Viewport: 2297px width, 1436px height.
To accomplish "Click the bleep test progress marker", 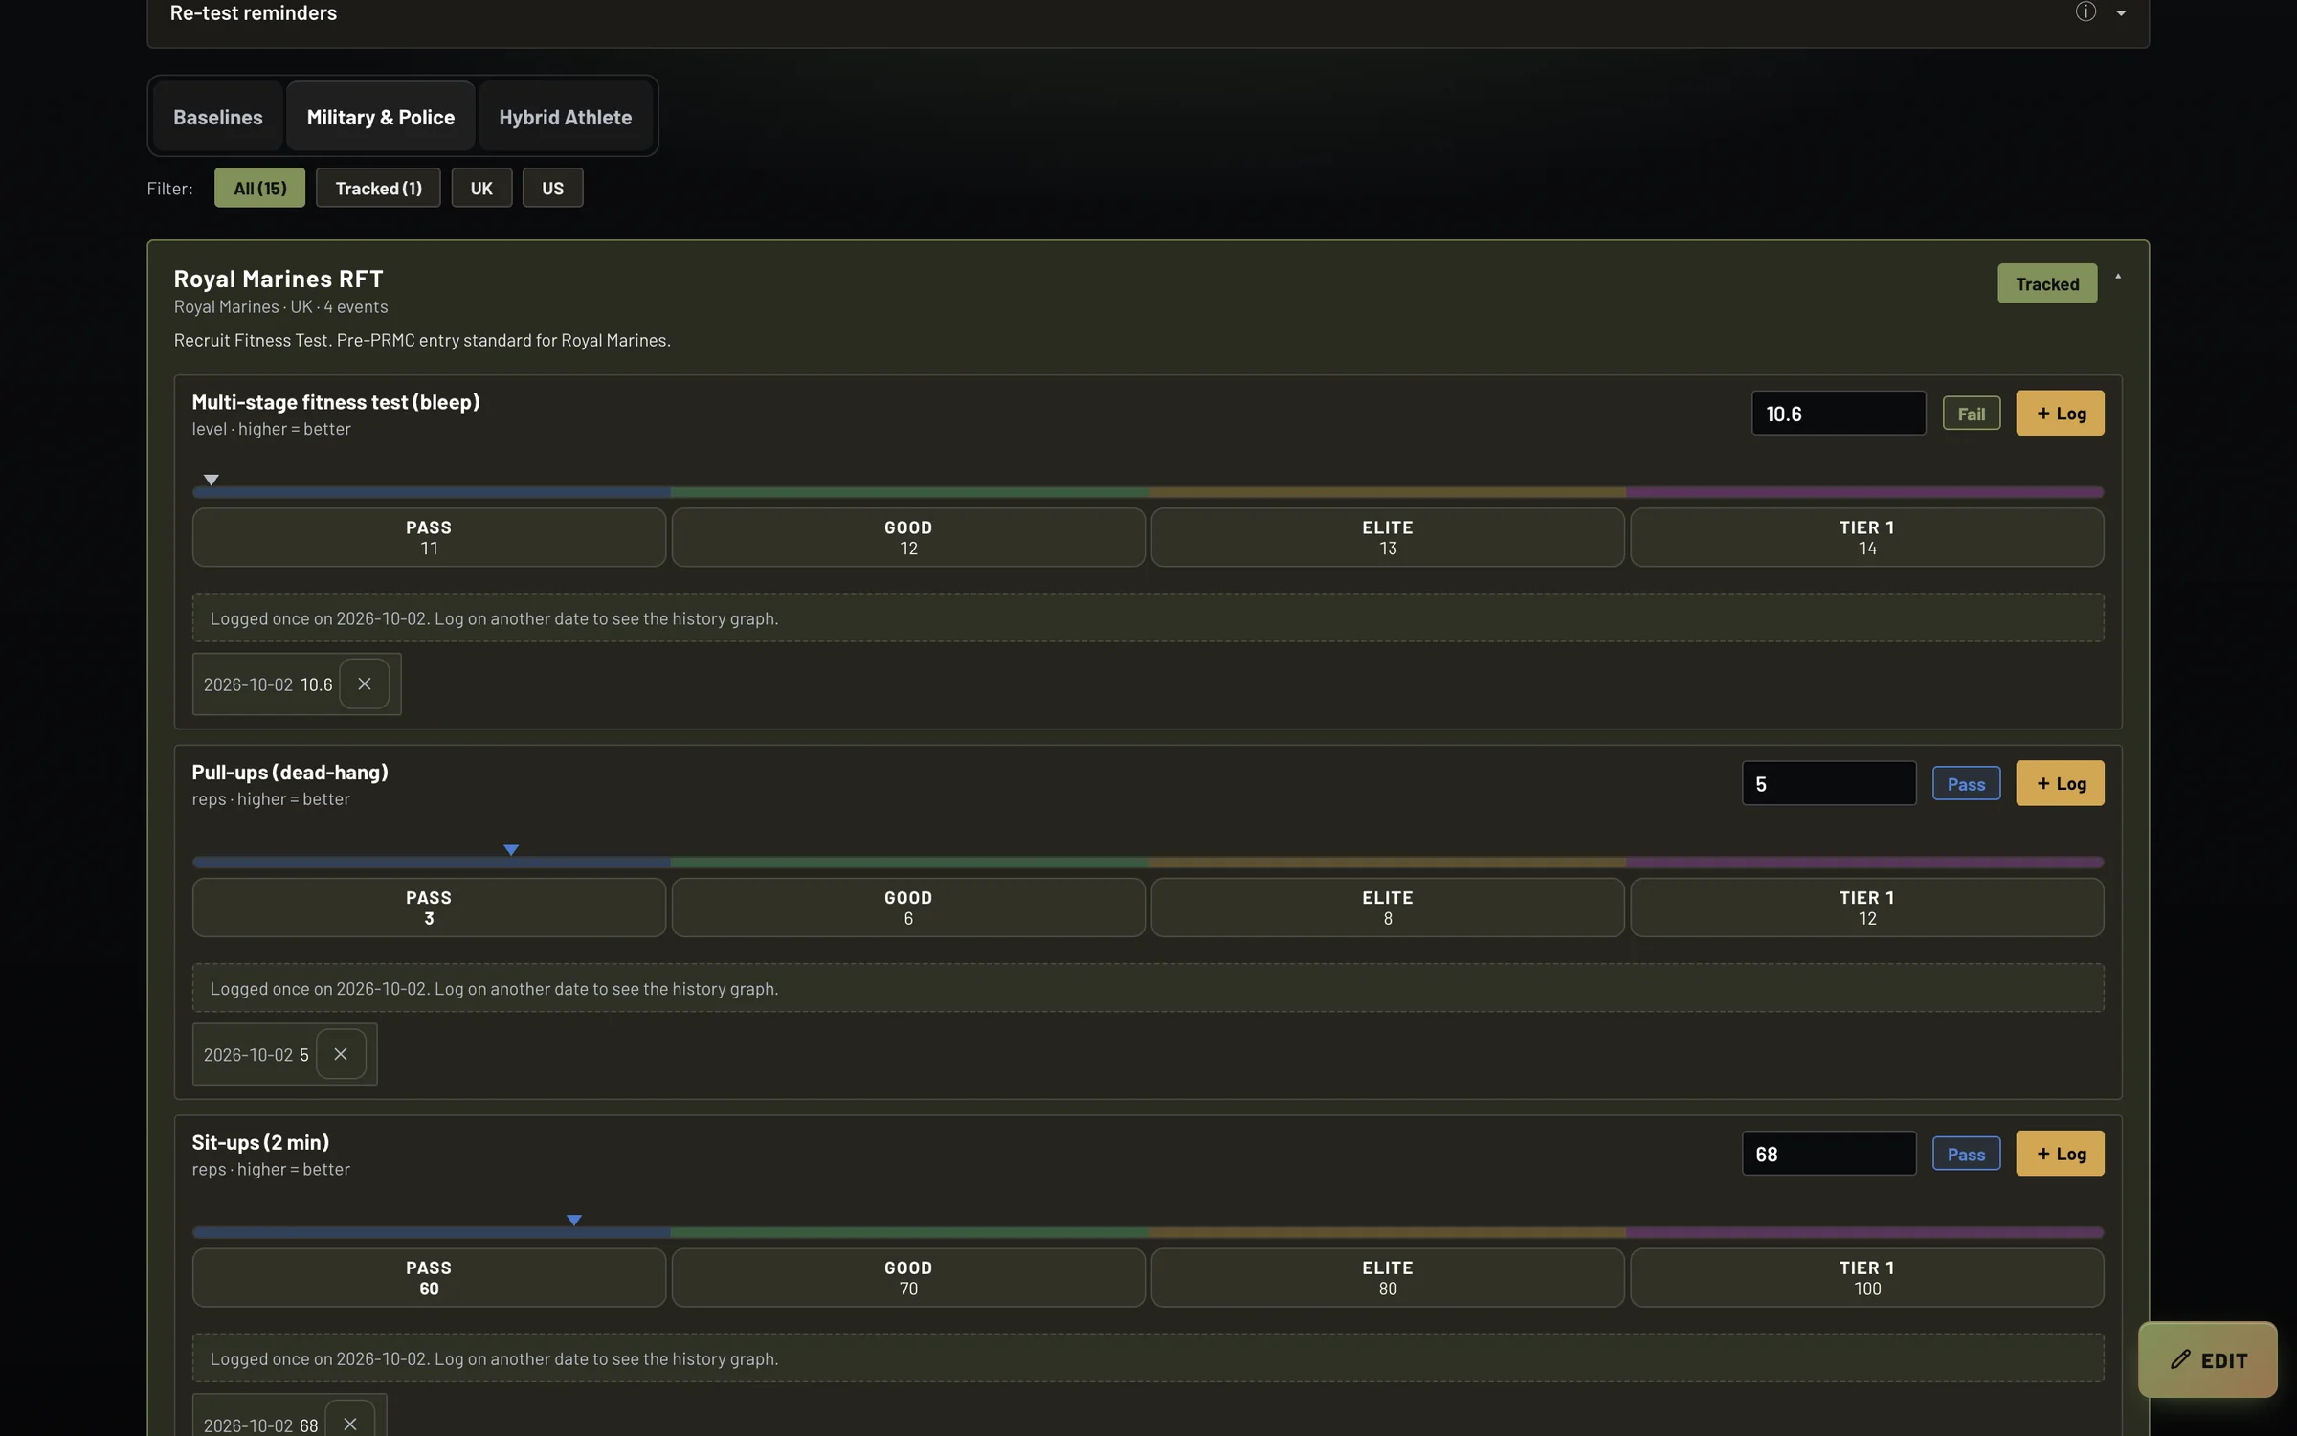I will point(212,480).
